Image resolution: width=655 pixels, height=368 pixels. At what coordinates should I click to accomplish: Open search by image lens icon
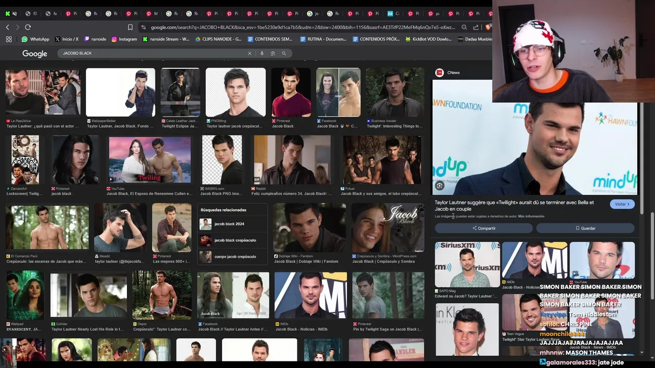pos(273,53)
